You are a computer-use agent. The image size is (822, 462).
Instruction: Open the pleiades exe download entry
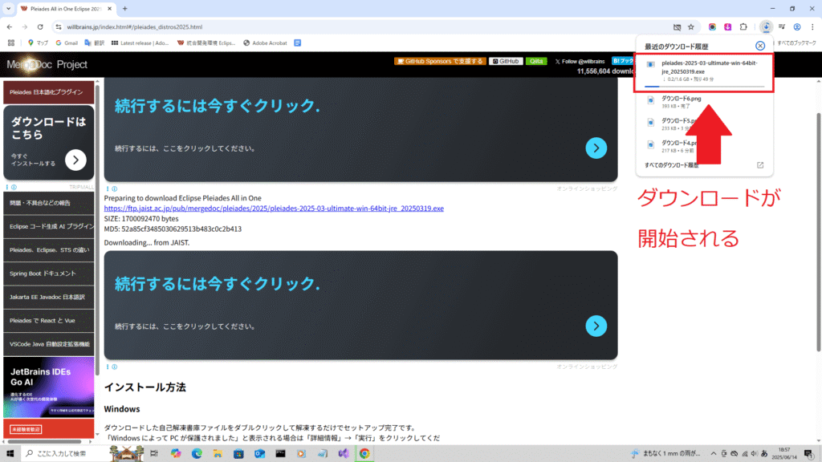coord(704,73)
